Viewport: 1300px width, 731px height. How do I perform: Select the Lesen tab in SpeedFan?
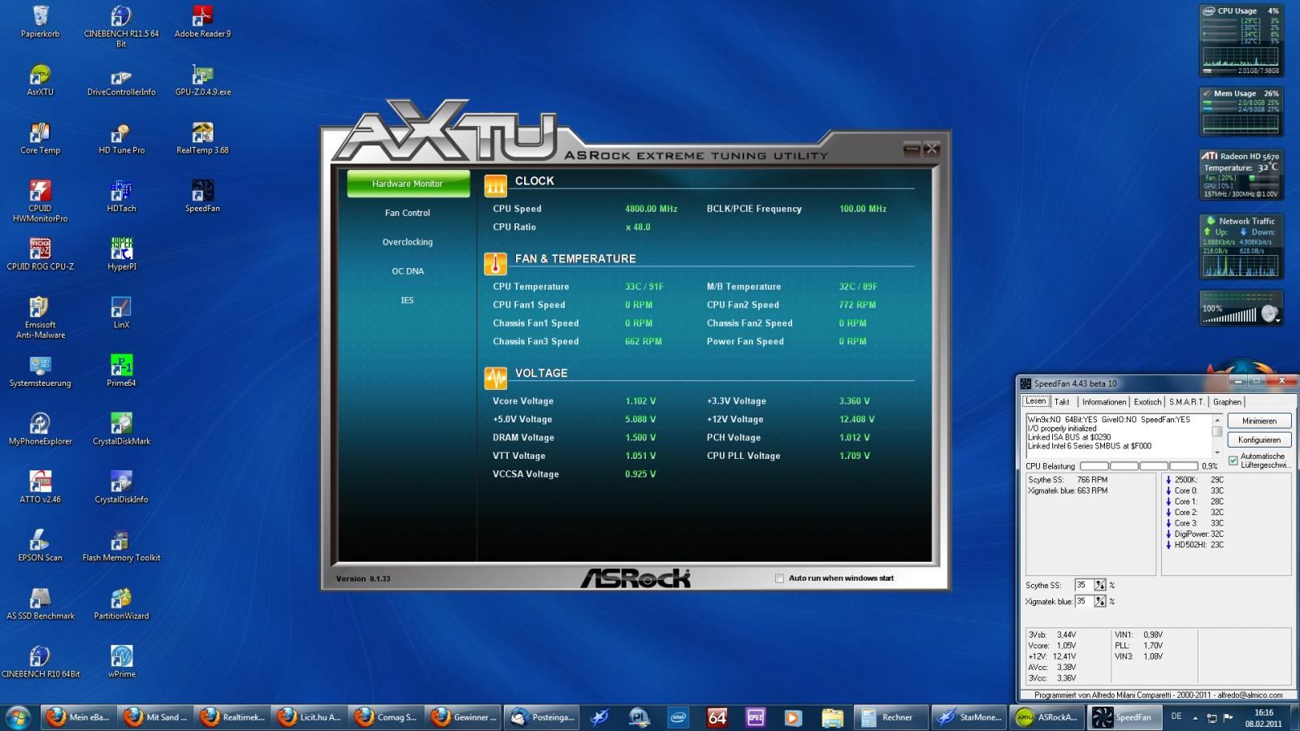[1036, 401]
